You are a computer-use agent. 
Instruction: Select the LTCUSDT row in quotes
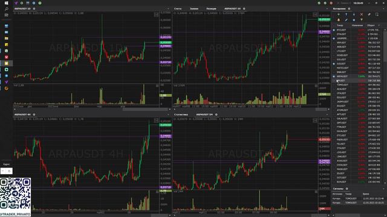[x=358, y=51]
